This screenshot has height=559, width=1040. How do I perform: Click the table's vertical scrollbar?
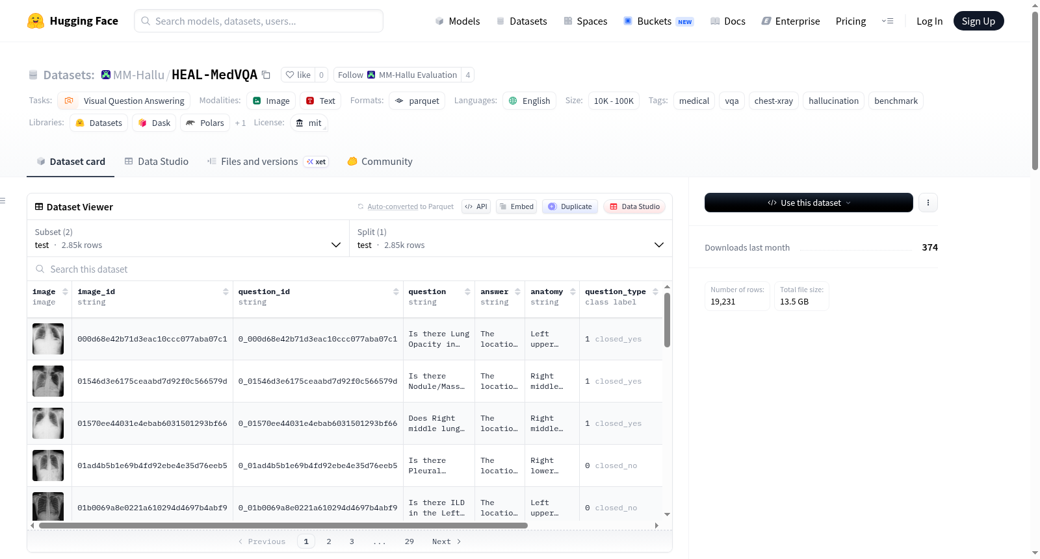[667, 319]
